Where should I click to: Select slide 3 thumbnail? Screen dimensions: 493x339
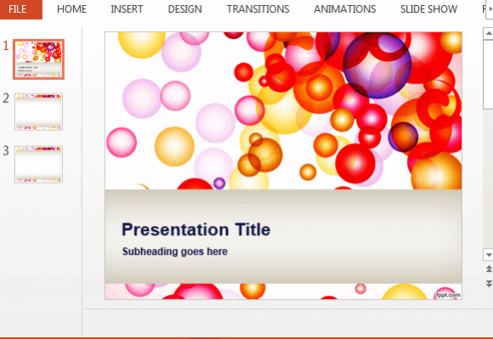pos(38,164)
